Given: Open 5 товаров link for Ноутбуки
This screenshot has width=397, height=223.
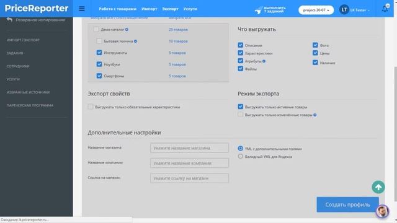Looking at the screenshot, I should [177, 64].
